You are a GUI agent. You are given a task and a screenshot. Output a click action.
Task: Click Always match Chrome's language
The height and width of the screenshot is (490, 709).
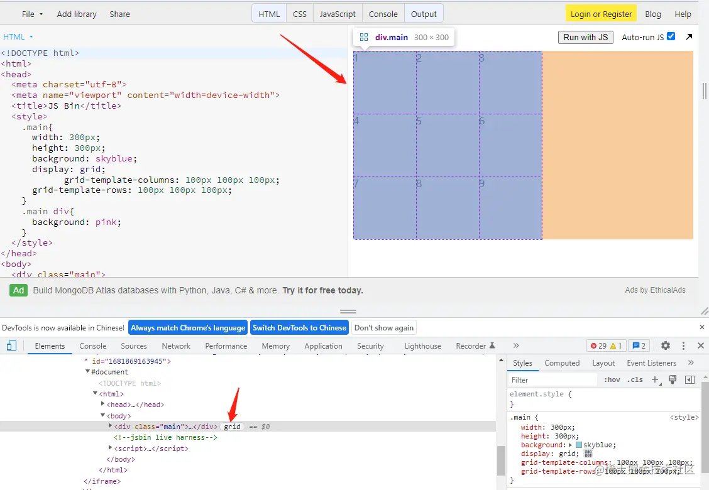188,328
